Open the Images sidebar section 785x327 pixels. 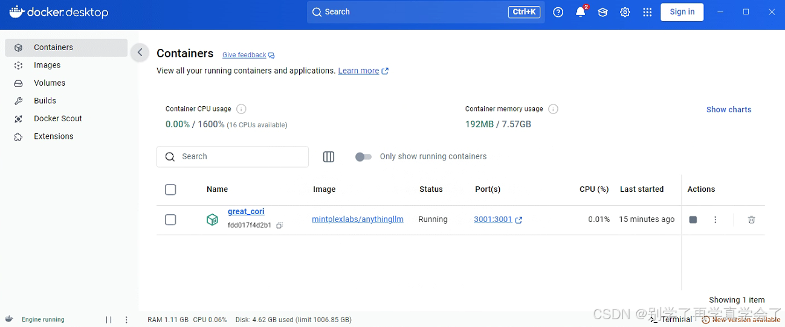pyautogui.click(x=66, y=65)
